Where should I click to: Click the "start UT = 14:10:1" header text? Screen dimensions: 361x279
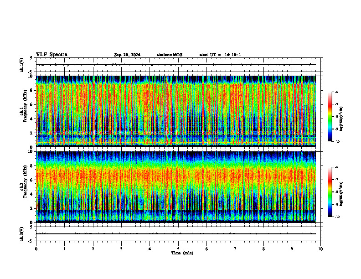point(220,55)
